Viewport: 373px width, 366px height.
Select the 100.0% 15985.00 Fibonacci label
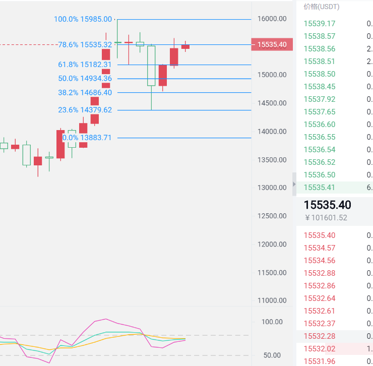pos(83,19)
